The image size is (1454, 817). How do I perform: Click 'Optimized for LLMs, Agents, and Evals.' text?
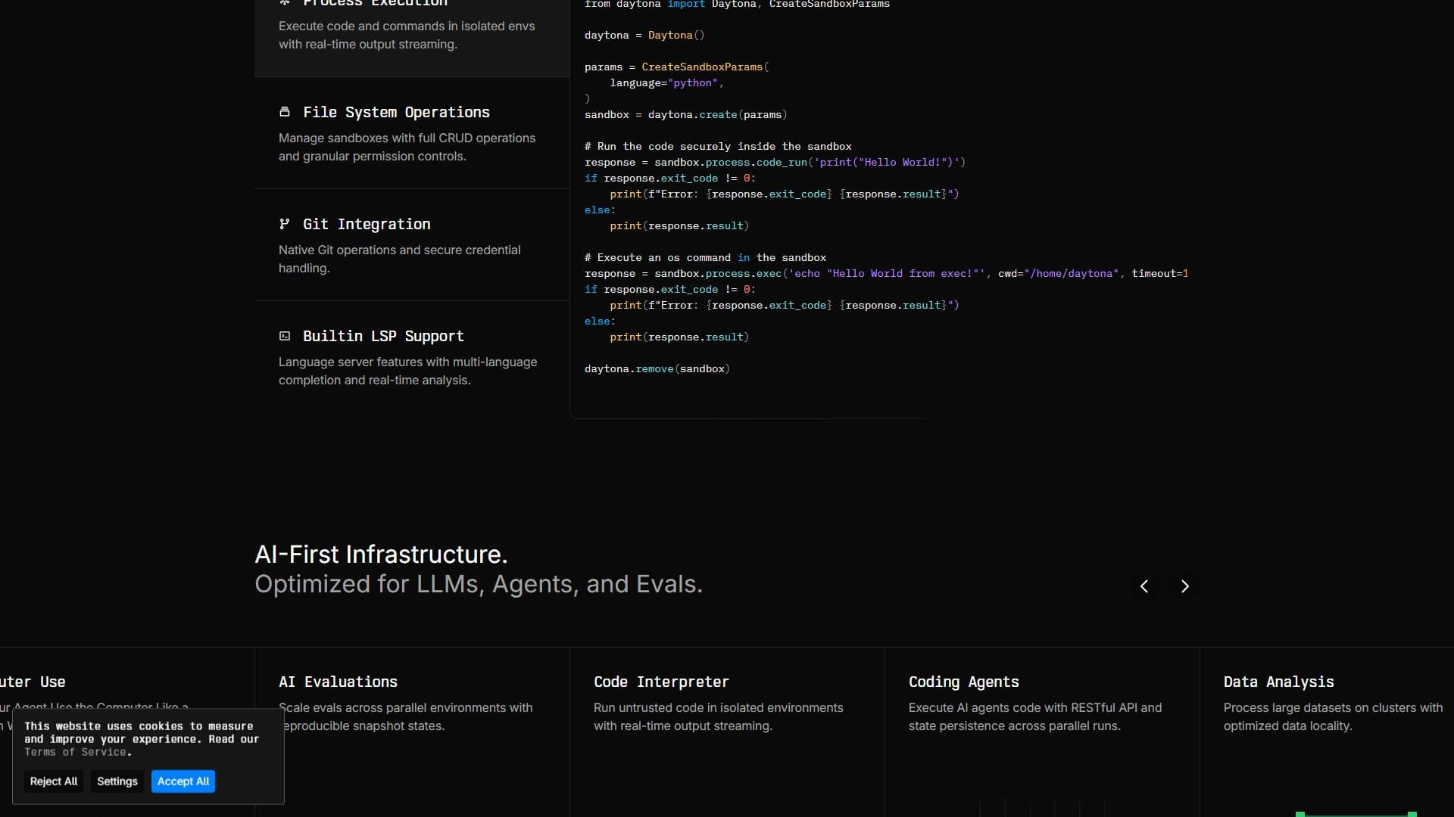[x=479, y=584]
